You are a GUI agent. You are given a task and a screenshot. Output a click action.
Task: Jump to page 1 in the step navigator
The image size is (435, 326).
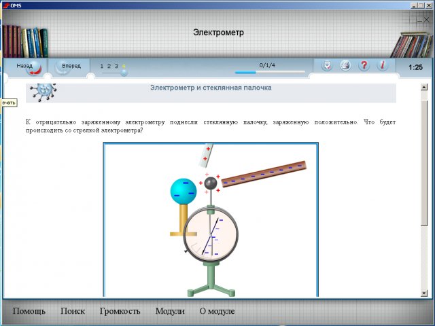click(x=101, y=66)
